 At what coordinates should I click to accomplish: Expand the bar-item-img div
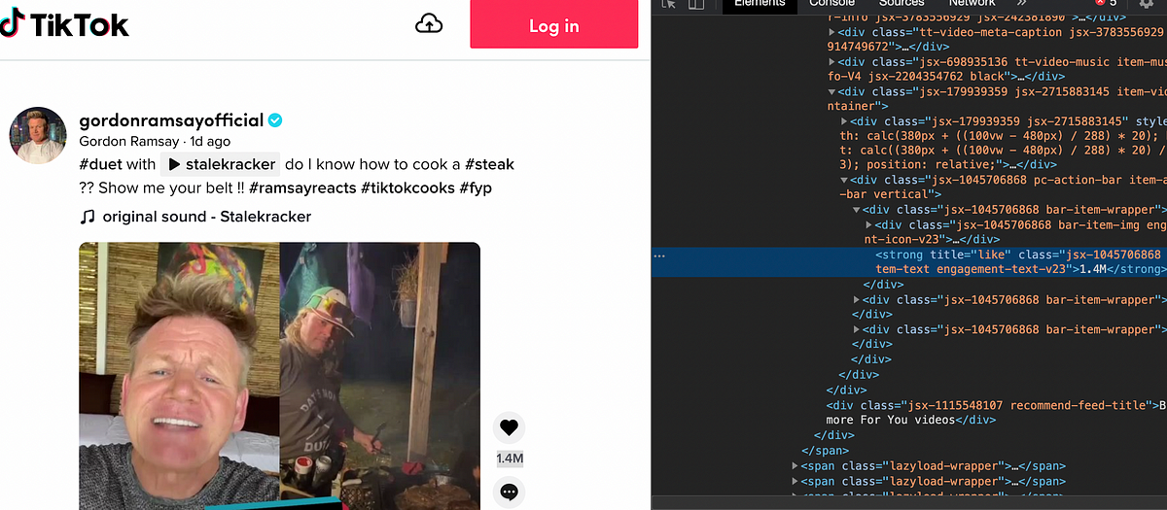(868, 224)
